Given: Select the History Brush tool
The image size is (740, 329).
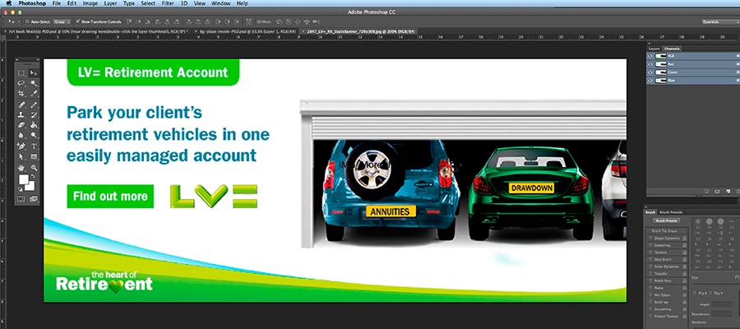Looking at the screenshot, I should [34, 114].
